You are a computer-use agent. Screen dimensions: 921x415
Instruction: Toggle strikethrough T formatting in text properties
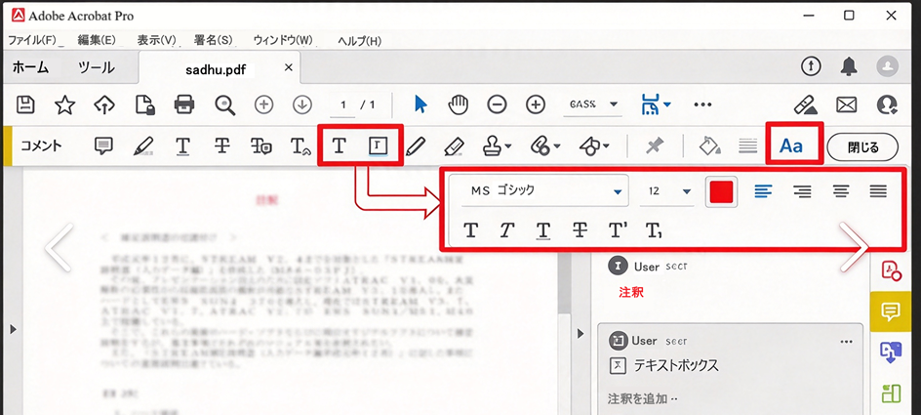580,231
